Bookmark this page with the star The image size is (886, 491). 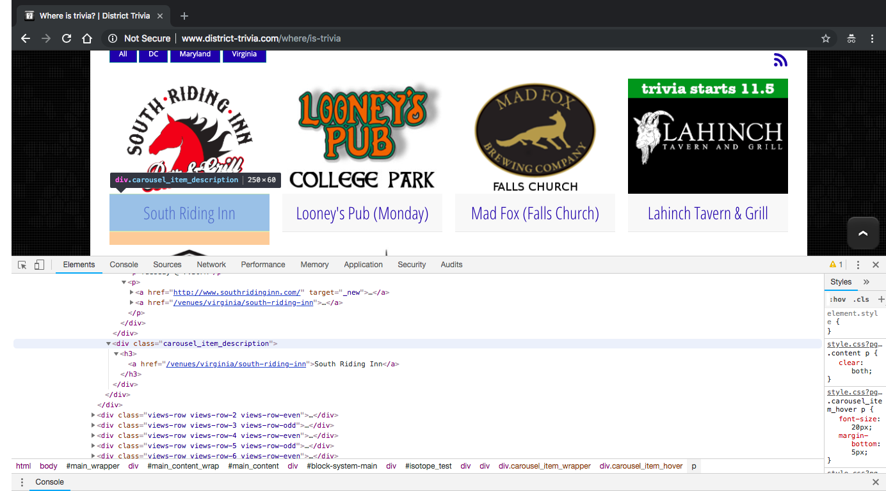point(826,38)
